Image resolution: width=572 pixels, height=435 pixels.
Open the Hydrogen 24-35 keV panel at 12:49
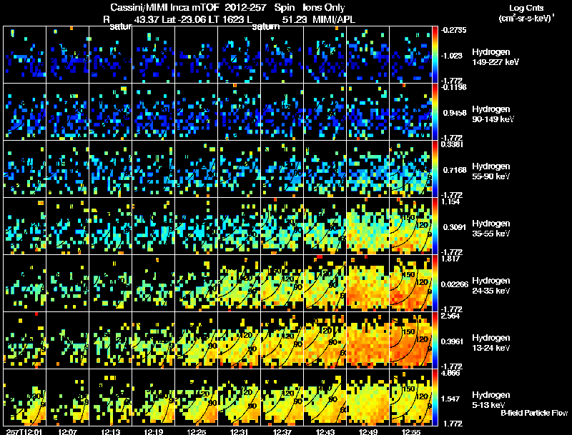[x=368, y=283]
